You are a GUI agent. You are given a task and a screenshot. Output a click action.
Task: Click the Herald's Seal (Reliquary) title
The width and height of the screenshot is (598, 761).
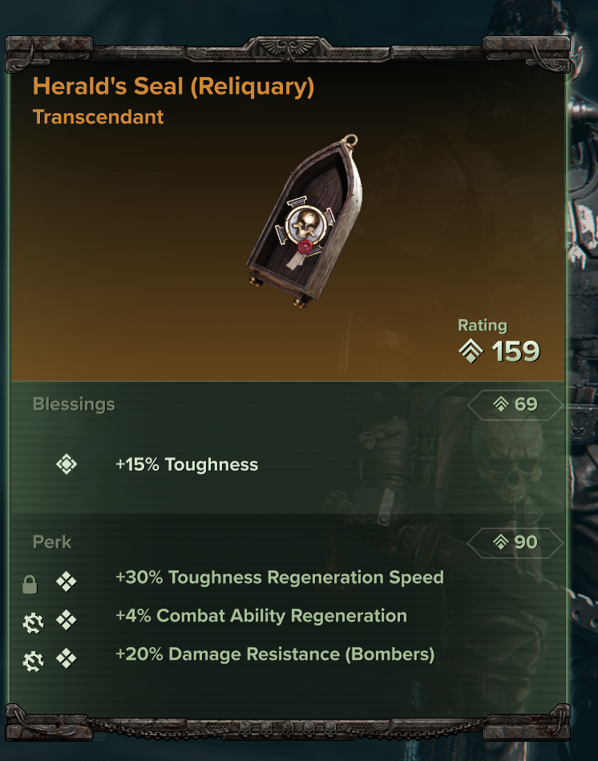pyautogui.click(x=173, y=87)
